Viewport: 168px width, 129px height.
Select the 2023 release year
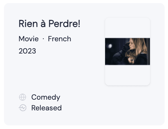27,51
